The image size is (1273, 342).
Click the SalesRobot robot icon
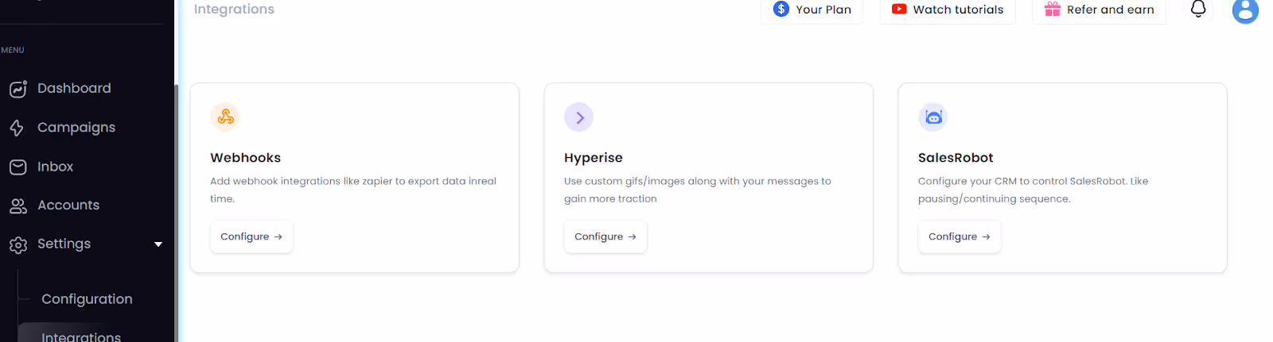pos(933,117)
